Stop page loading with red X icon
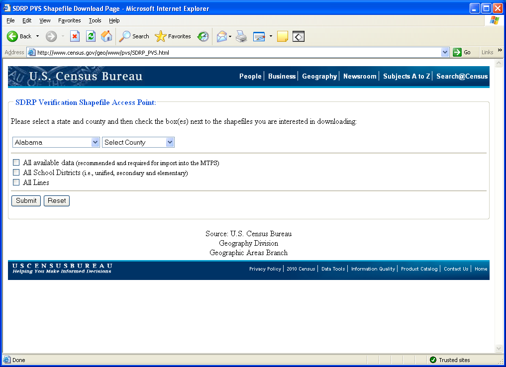 click(x=75, y=36)
